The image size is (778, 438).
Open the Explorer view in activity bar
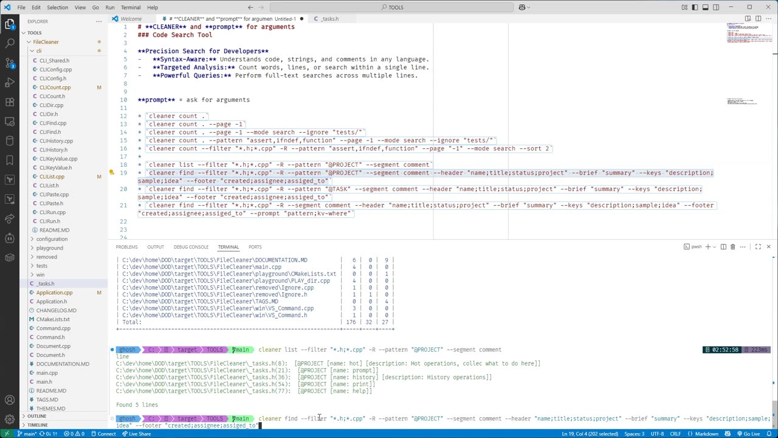pos(10,25)
